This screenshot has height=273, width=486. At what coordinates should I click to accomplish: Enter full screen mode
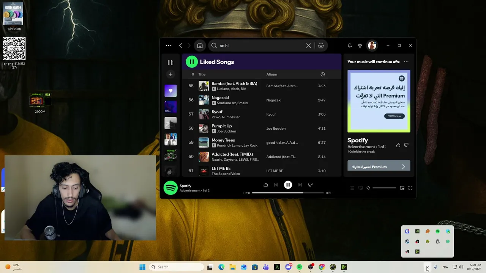coord(410,188)
